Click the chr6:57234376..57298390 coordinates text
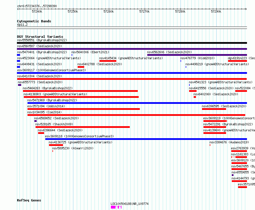The height and width of the screenshot is (210, 255). click(x=37, y=6)
